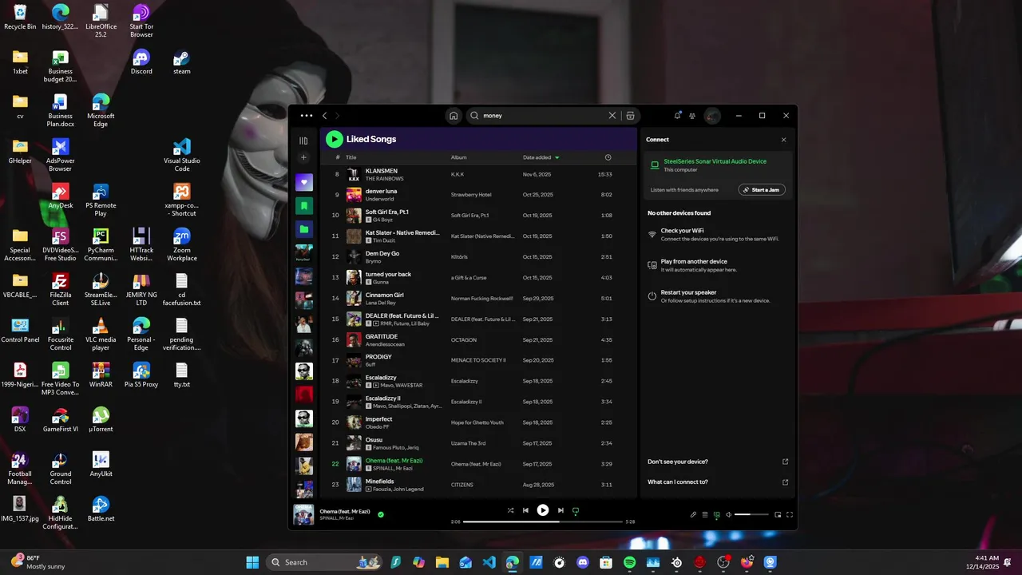The width and height of the screenshot is (1022, 575).
Task: Open File Explorer from the taskbar
Action: [442, 562]
